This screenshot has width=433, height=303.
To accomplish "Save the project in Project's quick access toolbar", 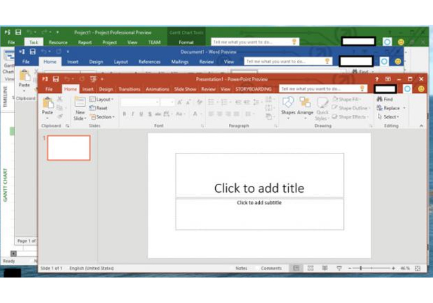I will pos(18,32).
